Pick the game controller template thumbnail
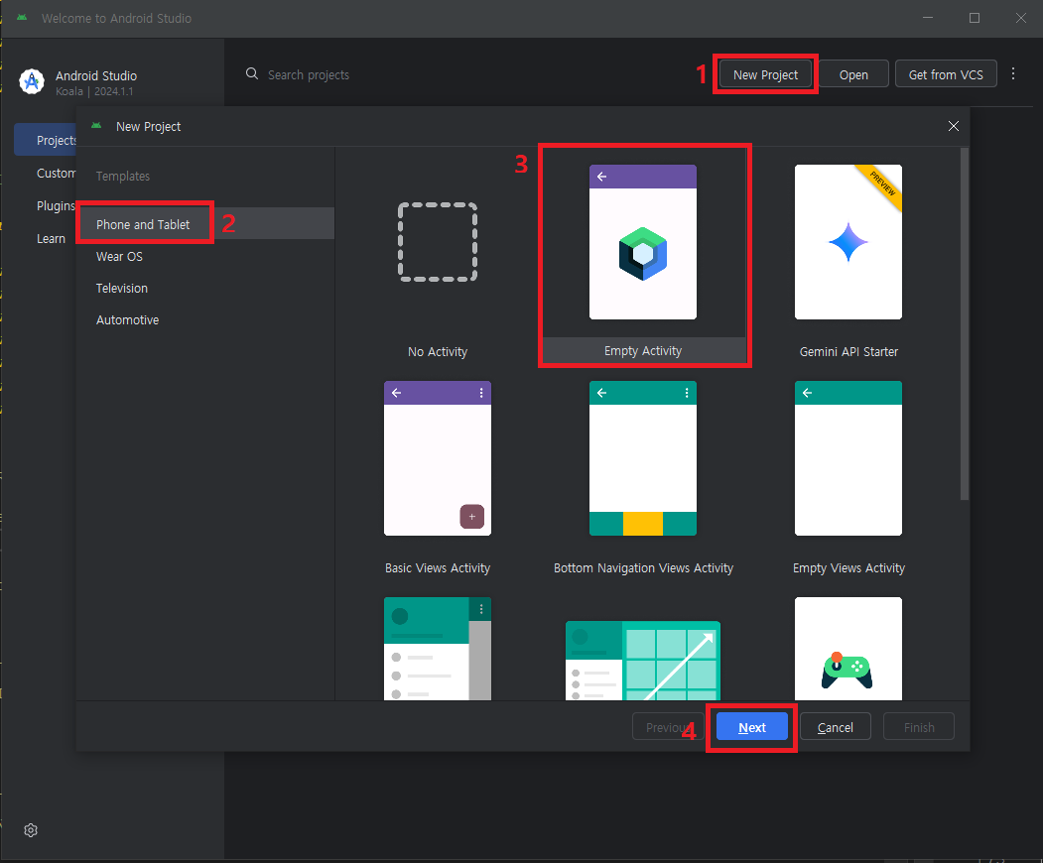1043x863 pixels. coord(848,649)
